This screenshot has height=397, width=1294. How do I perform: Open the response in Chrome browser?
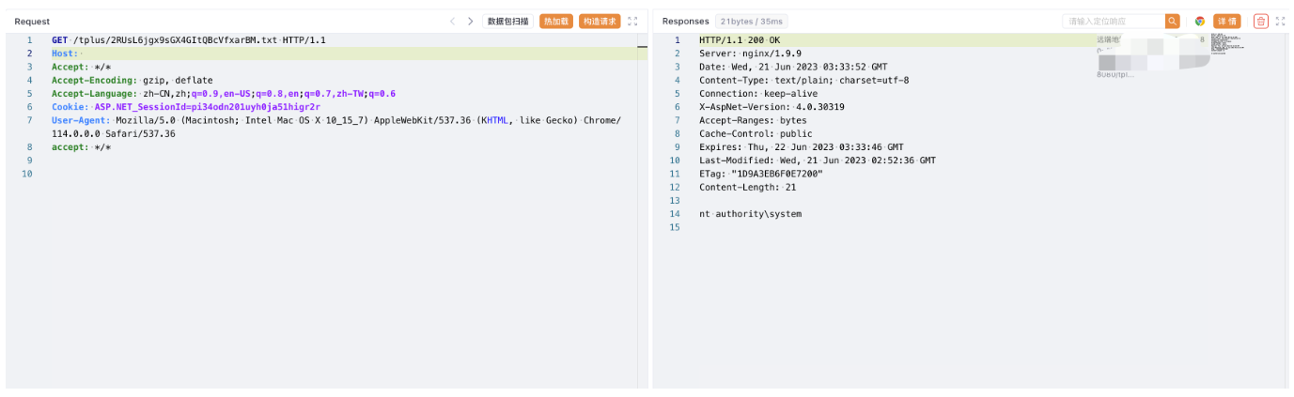pyautogui.click(x=1200, y=22)
